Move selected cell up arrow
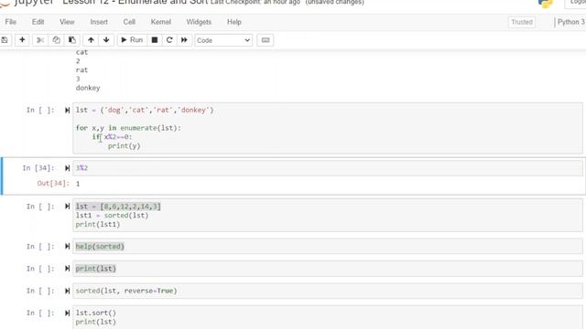Screen dimensions: 586x329 [91, 40]
